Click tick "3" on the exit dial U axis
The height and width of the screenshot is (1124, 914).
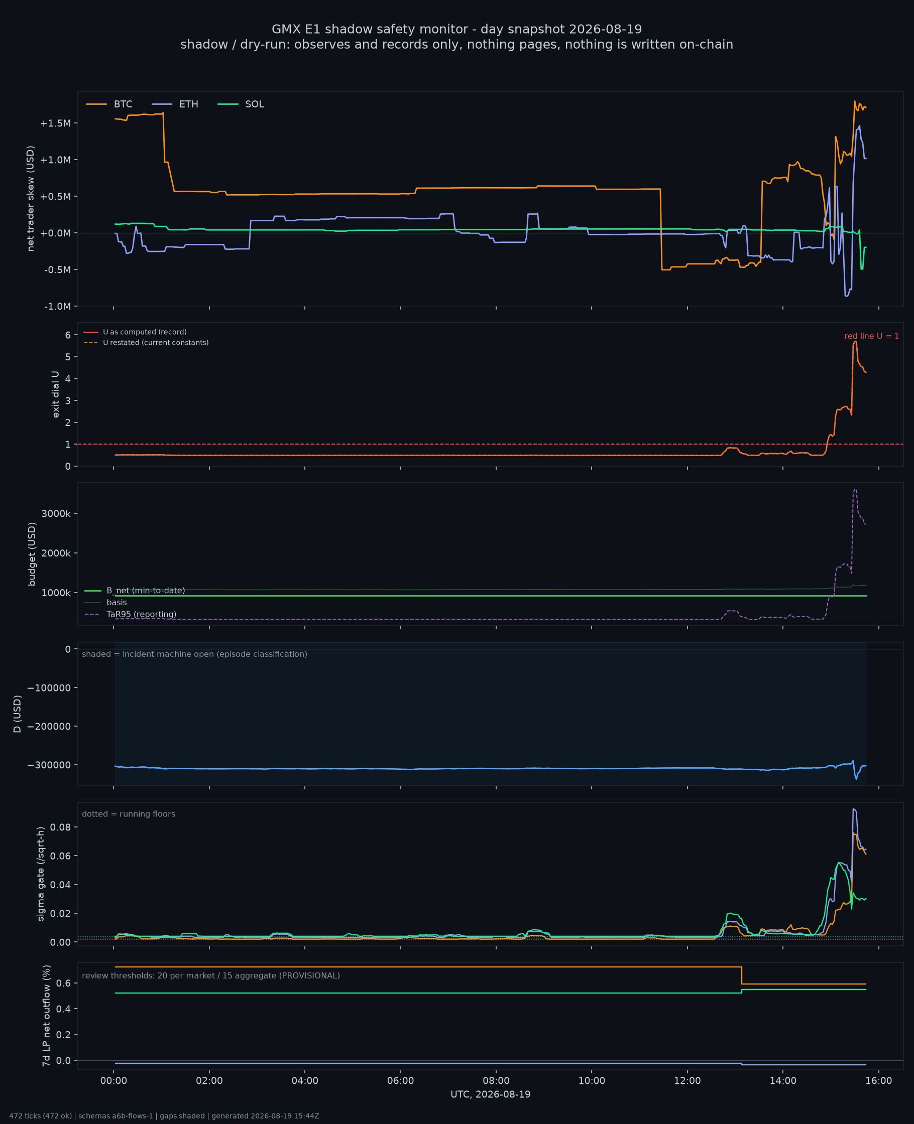tap(68, 401)
